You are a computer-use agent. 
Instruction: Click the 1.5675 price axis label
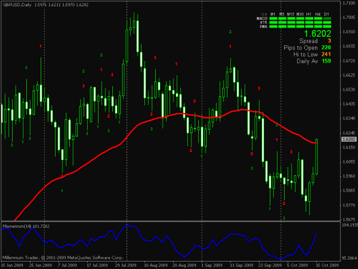(349, 220)
